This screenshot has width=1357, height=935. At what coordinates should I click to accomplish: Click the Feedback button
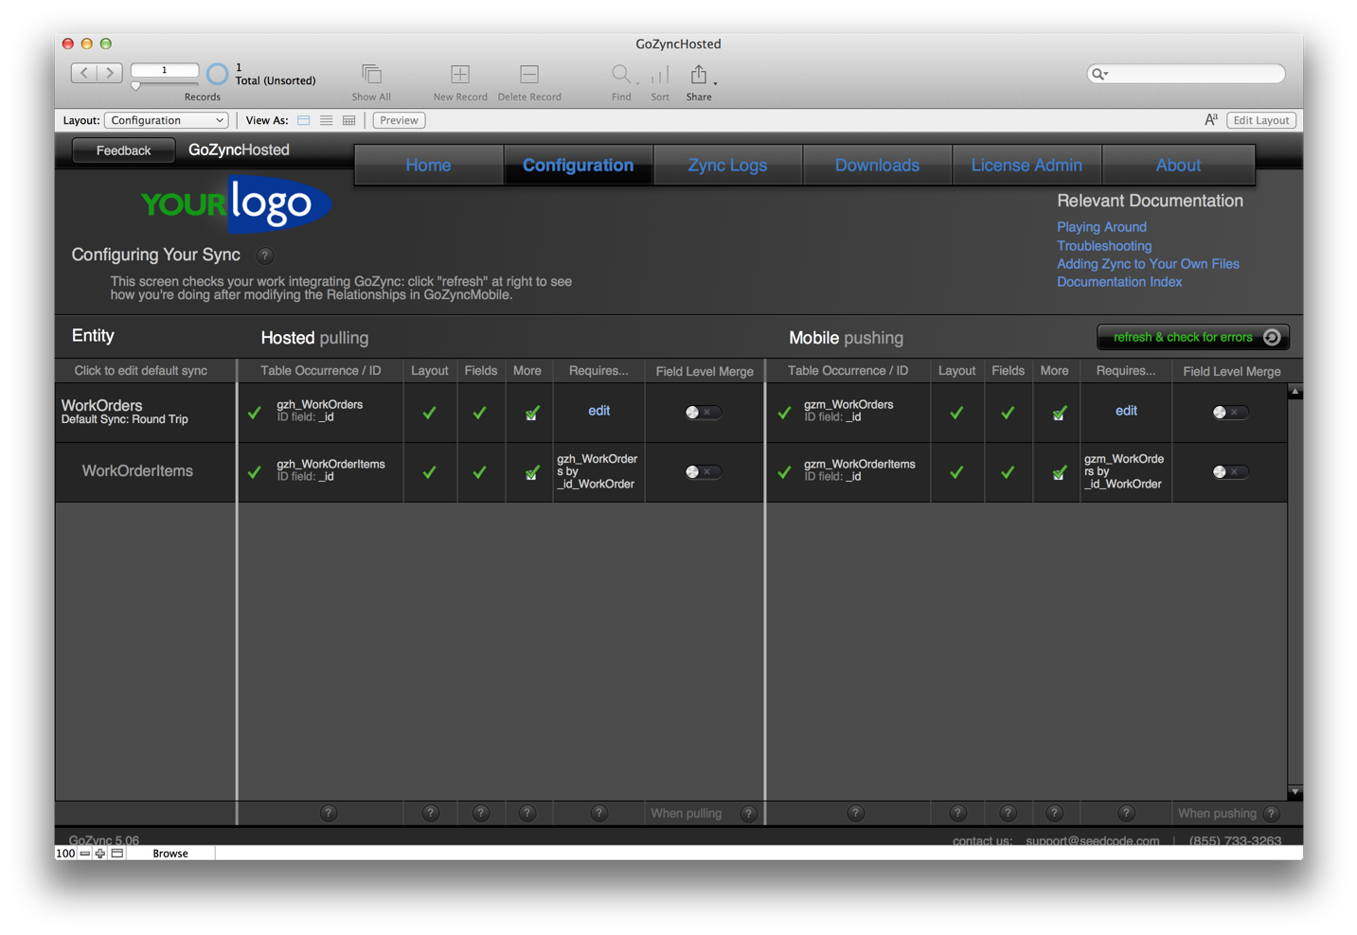pyautogui.click(x=123, y=150)
